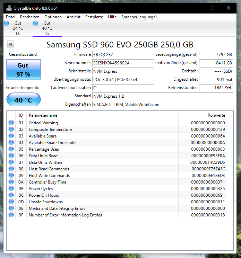This screenshot has width=241, height=258.
Task: Click the 40 °C temperature button
Action: pyautogui.click(x=24, y=99)
